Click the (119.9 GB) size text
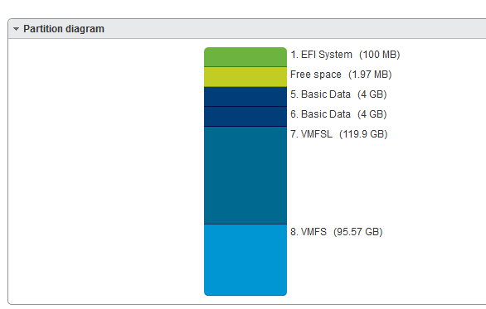The width and height of the screenshot is (486, 309). 363,134
